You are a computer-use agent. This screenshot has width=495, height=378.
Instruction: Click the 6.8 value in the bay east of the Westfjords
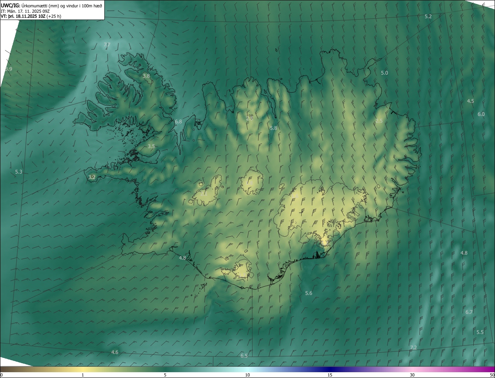pyautogui.click(x=178, y=121)
